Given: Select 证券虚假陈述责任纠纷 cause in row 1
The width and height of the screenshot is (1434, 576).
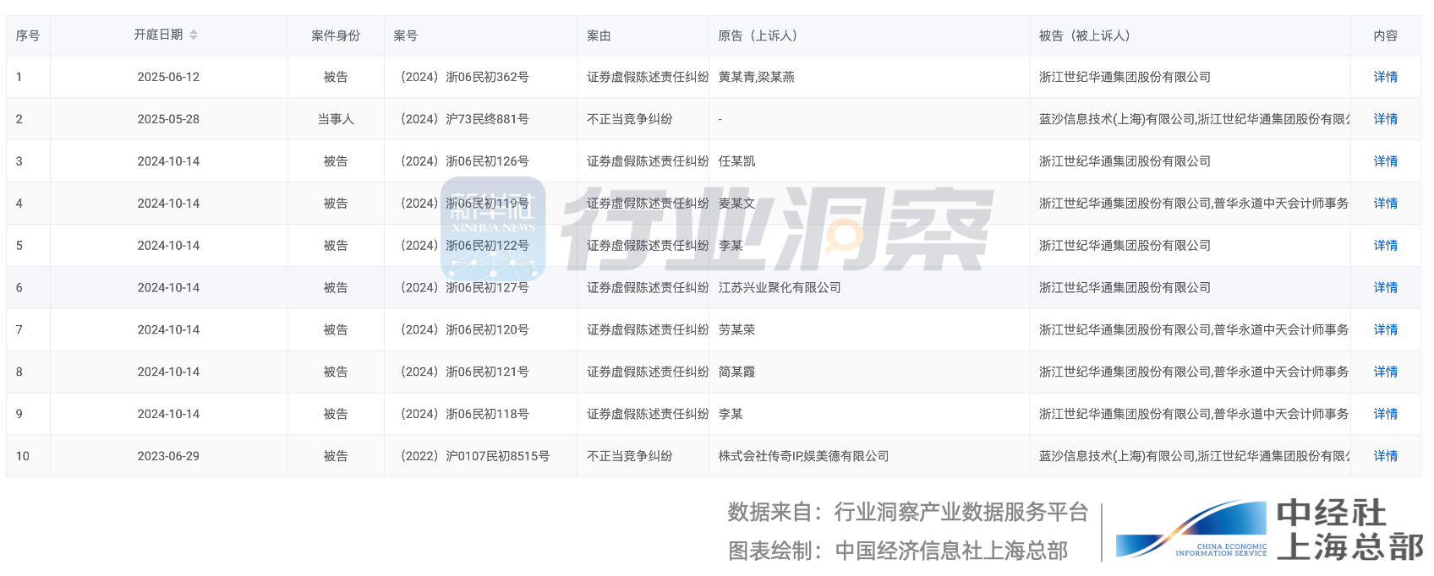Looking at the screenshot, I should (x=648, y=77).
